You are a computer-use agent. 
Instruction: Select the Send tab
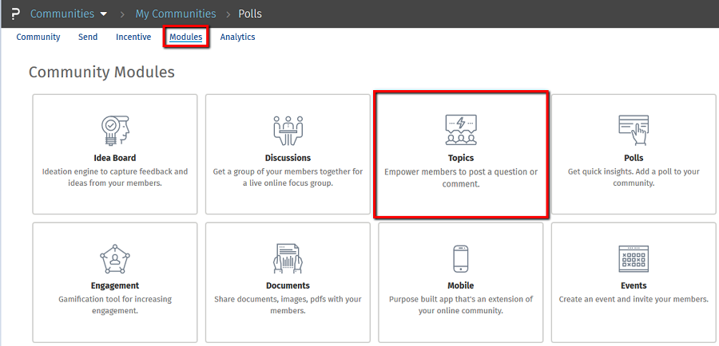click(x=88, y=37)
